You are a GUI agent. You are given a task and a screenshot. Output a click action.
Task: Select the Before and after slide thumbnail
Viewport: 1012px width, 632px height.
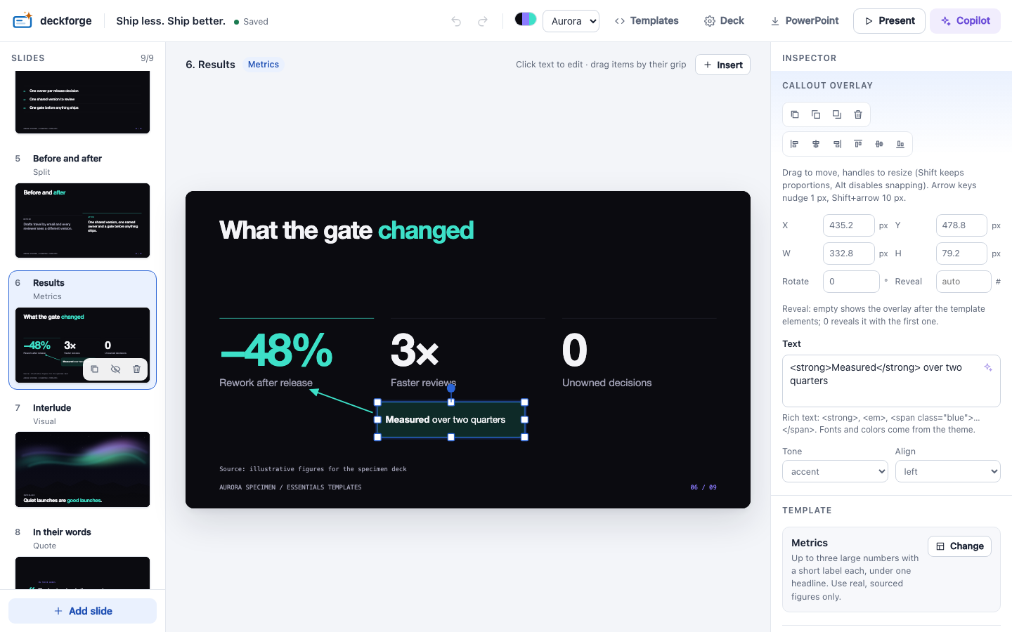click(82, 220)
